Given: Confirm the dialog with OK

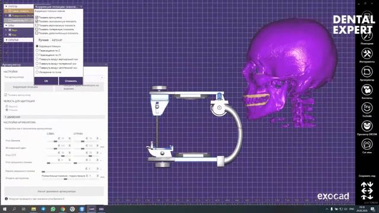Looking at the screenshot, I should coord(46,81).
